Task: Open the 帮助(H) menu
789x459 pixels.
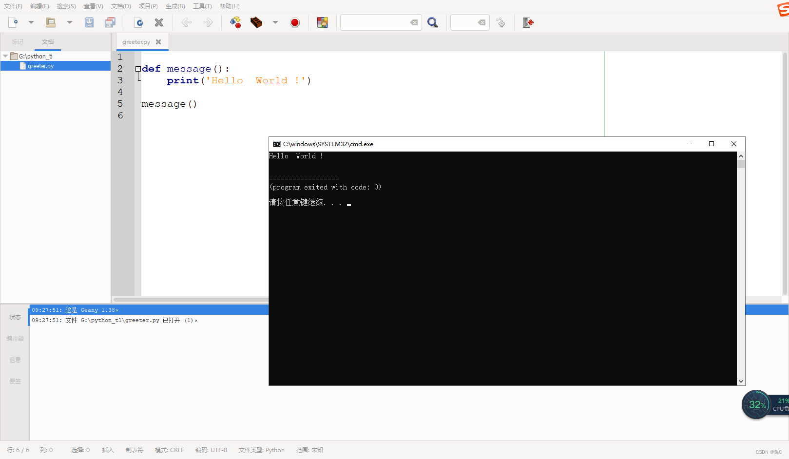Action: 230,6
